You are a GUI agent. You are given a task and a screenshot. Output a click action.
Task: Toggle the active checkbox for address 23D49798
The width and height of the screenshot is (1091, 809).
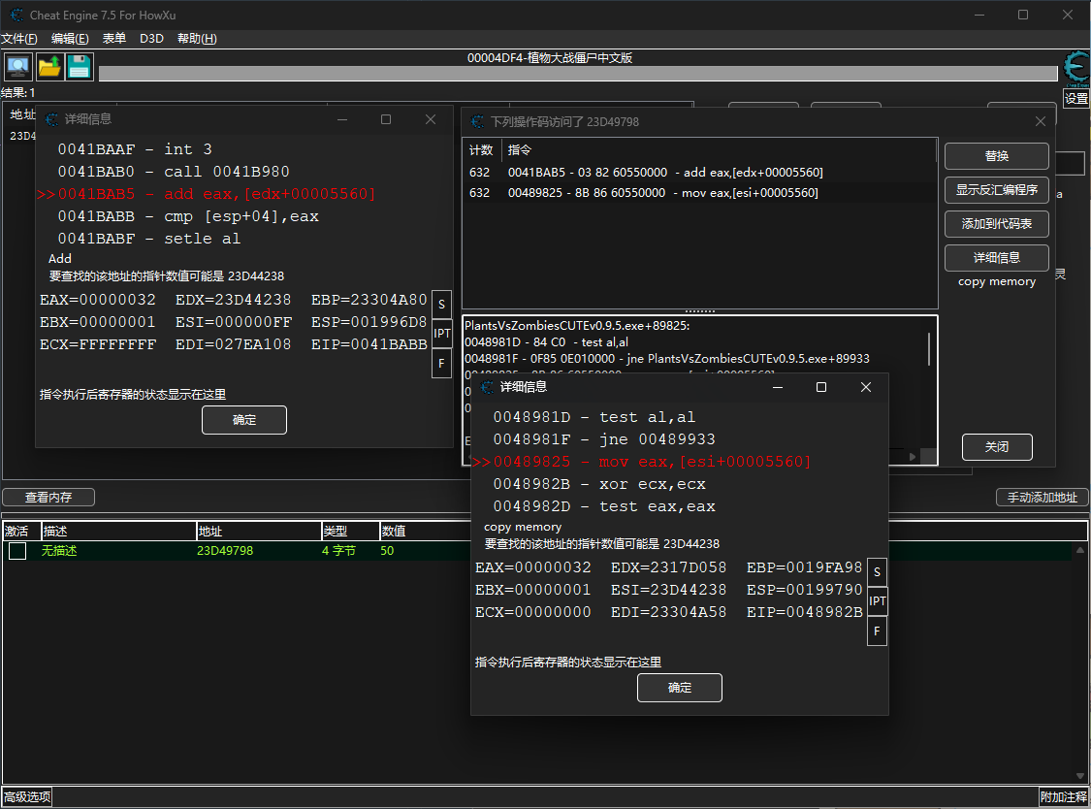17,551
